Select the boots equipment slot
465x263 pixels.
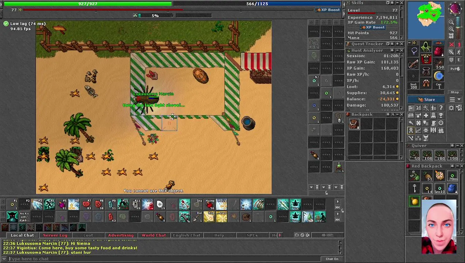426,83
